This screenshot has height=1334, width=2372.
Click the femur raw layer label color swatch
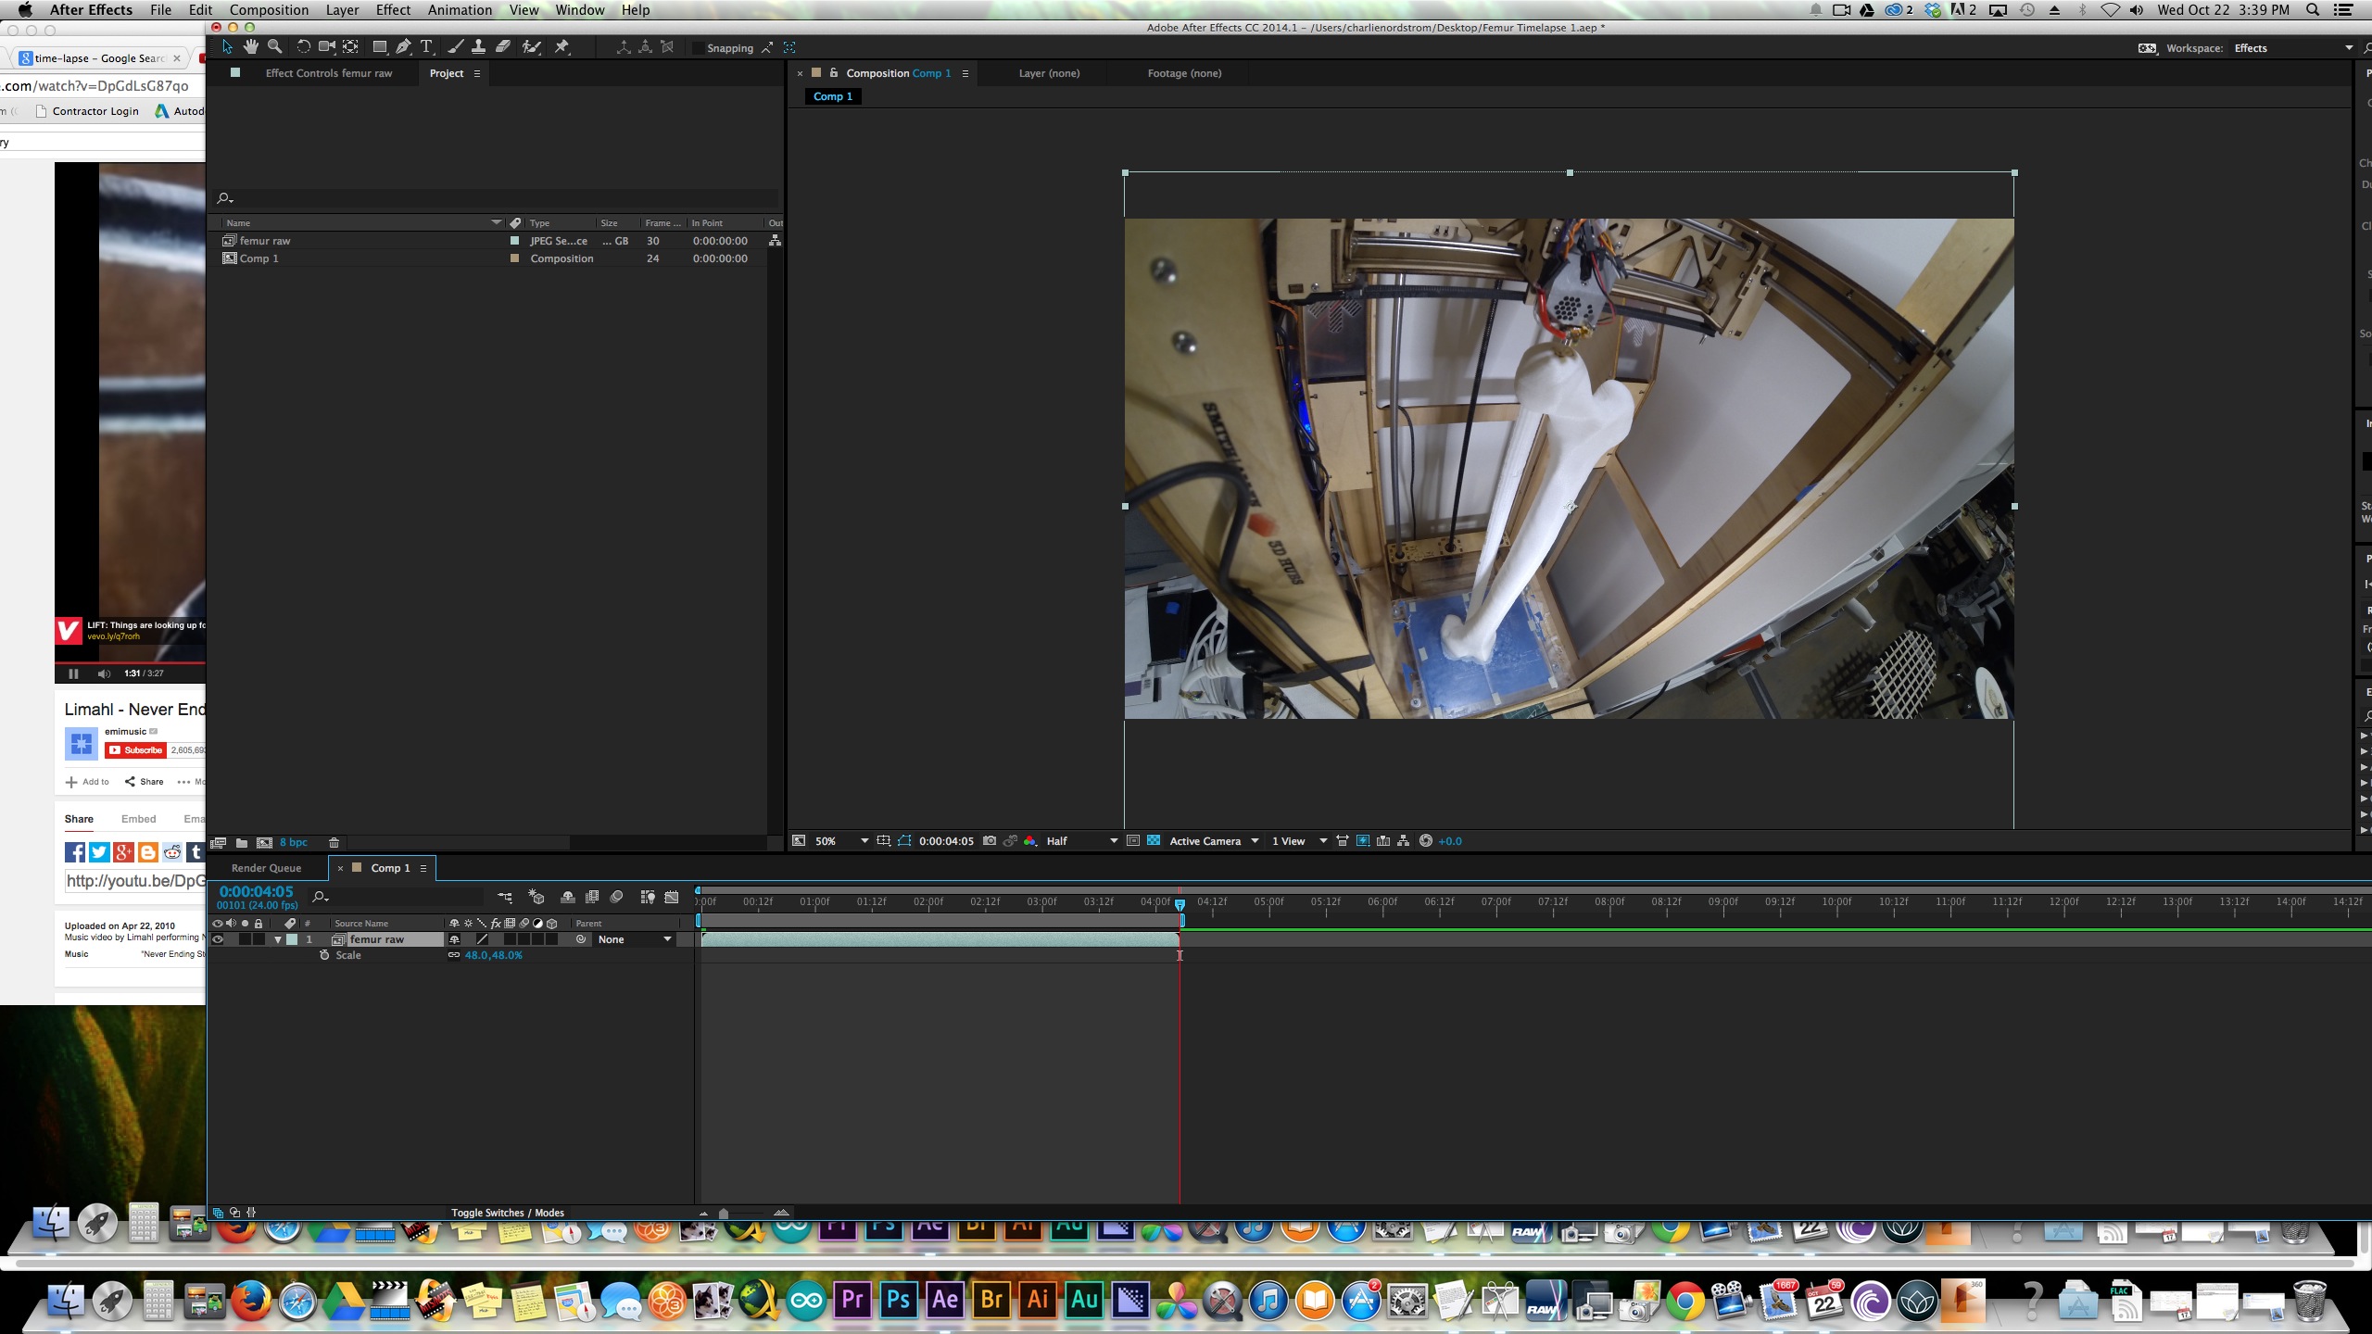click(292, 939)
